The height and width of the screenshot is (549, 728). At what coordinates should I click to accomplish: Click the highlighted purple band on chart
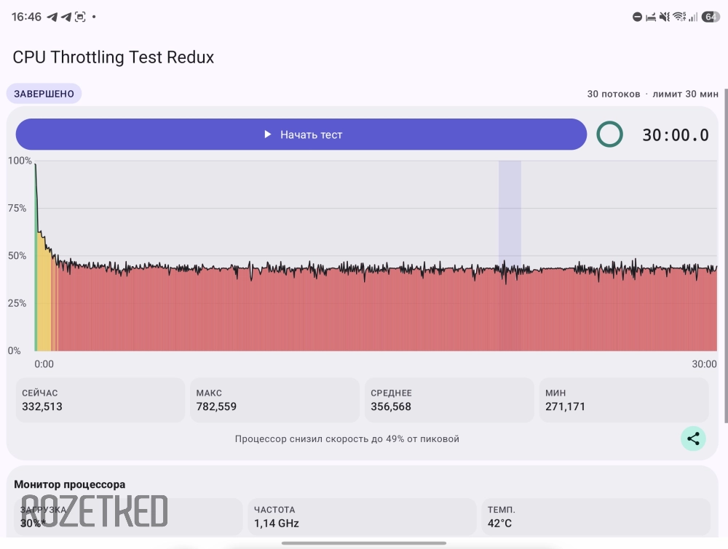pyautogui.click(x=510, y=255)
